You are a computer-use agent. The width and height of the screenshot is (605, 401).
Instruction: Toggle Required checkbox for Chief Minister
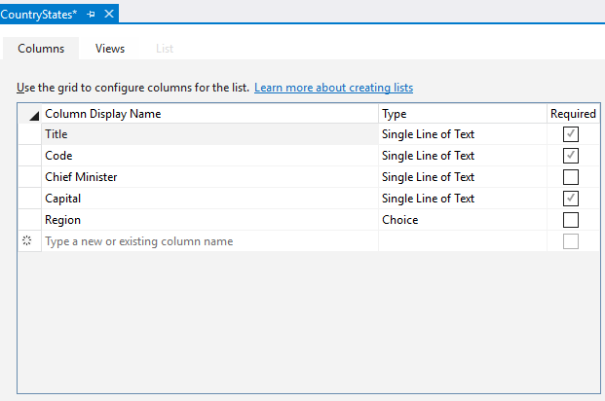click(x=571, y=177)
